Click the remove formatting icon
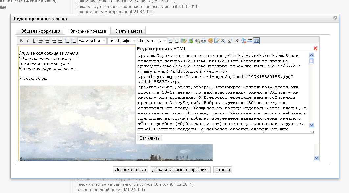This screenshot has width=349, height=193. [243, 41]
